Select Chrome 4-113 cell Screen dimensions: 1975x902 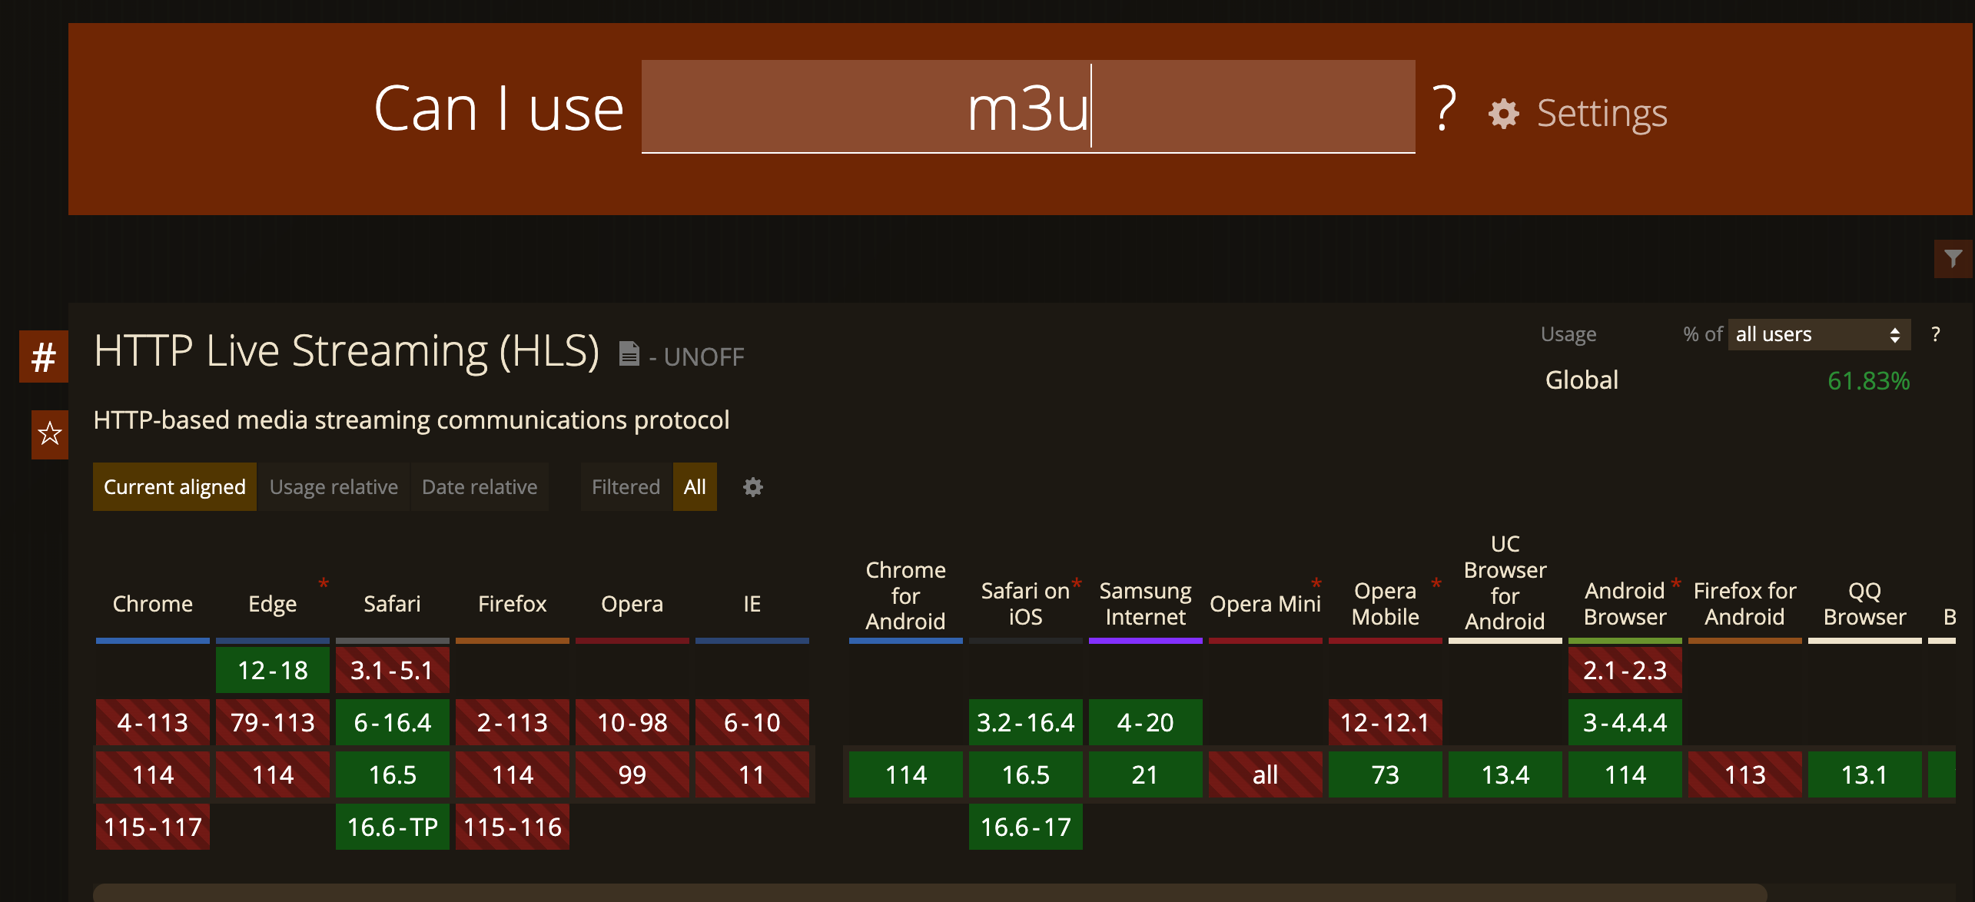tap(153, 722)
